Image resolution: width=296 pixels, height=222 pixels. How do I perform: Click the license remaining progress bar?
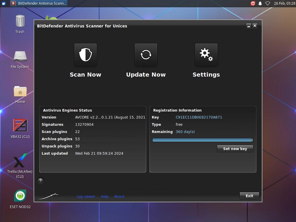click(x=203, y=140)
